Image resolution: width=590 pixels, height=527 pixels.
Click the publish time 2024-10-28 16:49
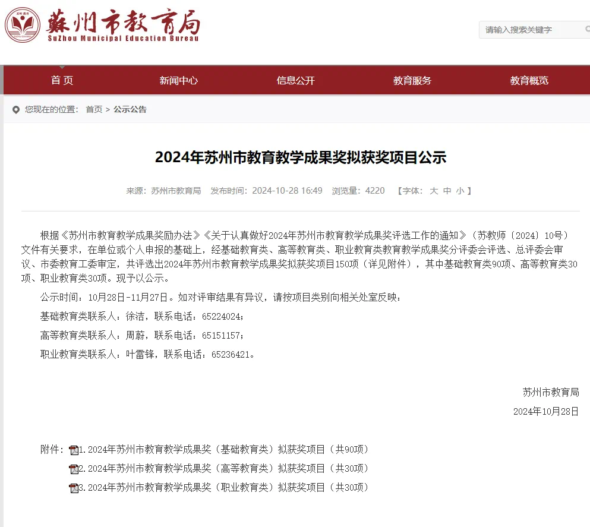coord(287,191)
